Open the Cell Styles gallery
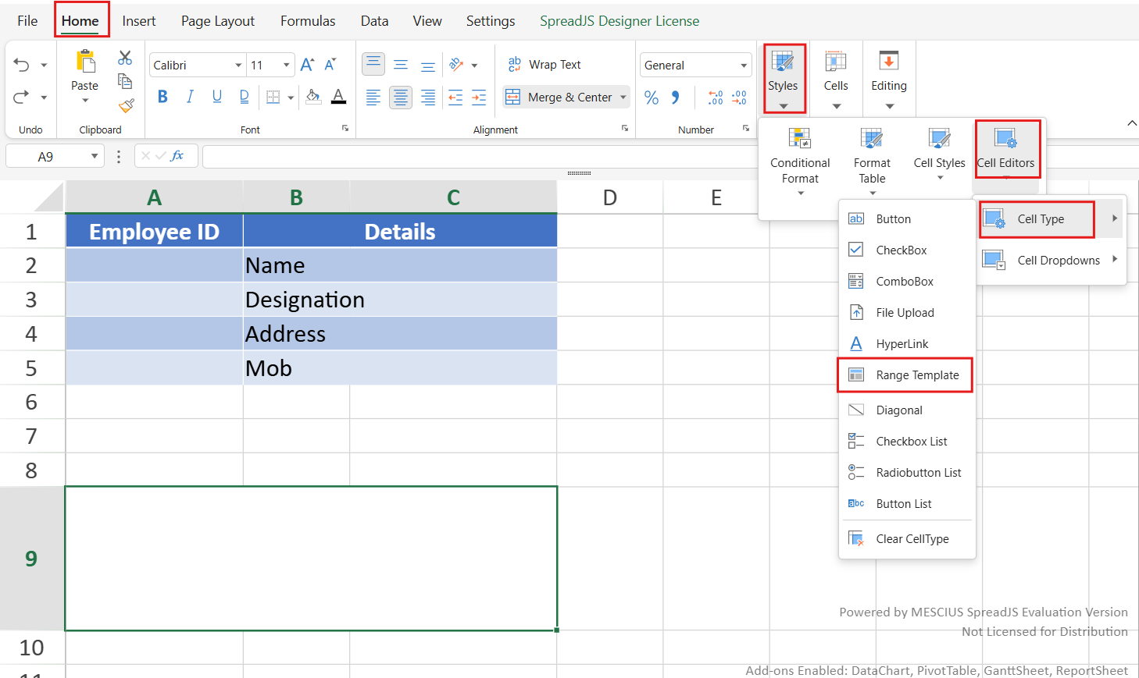Image resolution: width=1139 pixels, height=678 pixels. tap(940, 154)
